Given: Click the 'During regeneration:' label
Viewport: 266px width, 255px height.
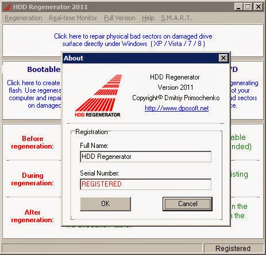Looking at the screenshot, I should point(32,179).
